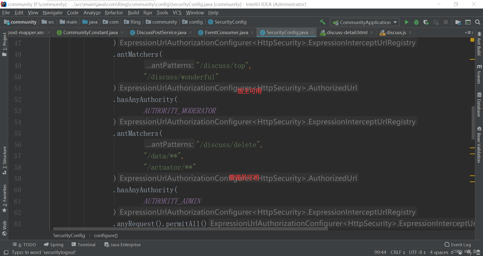Change UTF-8 file encoding
Screen dimensions: 483x256
417,252
